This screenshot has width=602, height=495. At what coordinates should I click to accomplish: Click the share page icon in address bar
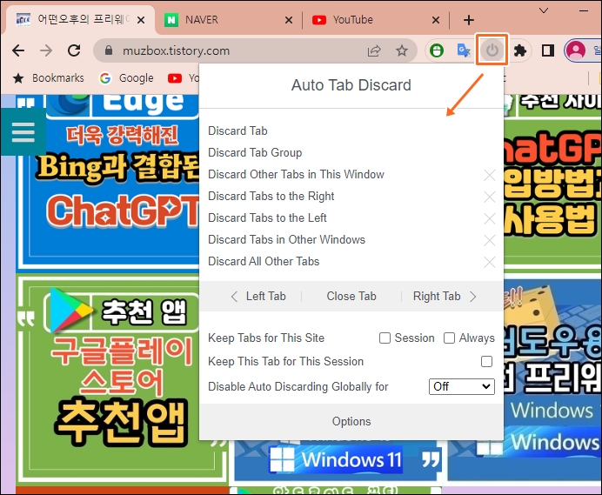point(374,50)
